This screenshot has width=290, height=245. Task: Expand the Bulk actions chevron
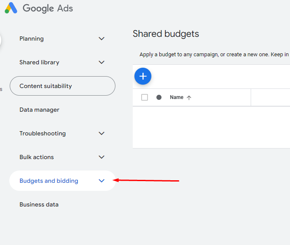tap(101, 157)
